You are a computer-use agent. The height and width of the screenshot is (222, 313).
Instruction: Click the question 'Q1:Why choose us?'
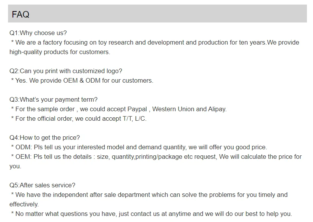38,33
